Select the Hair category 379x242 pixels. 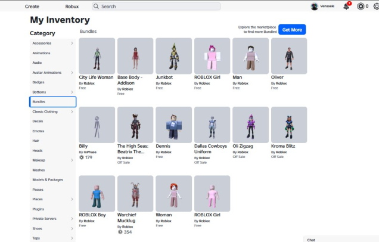pyautogui.click(x=52, y=141)
